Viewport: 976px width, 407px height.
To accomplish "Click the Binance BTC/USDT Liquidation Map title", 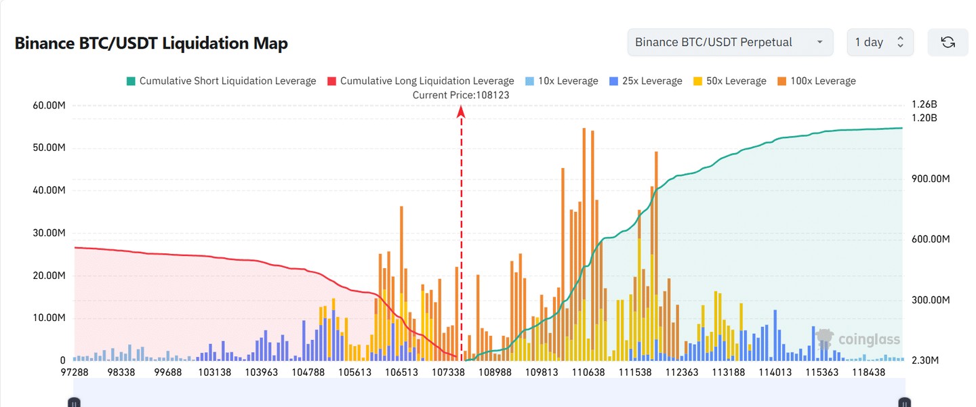I will [151, 43].
